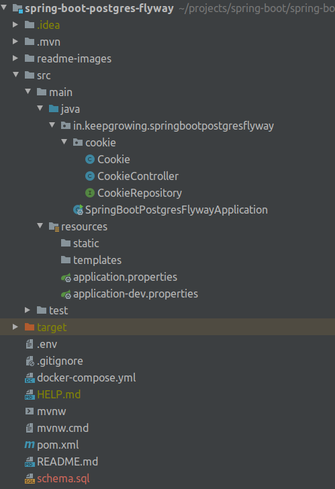This screenshot has height=489, width=335.
Task: Collapse the resources folder arrow
Action: [40, 226]
